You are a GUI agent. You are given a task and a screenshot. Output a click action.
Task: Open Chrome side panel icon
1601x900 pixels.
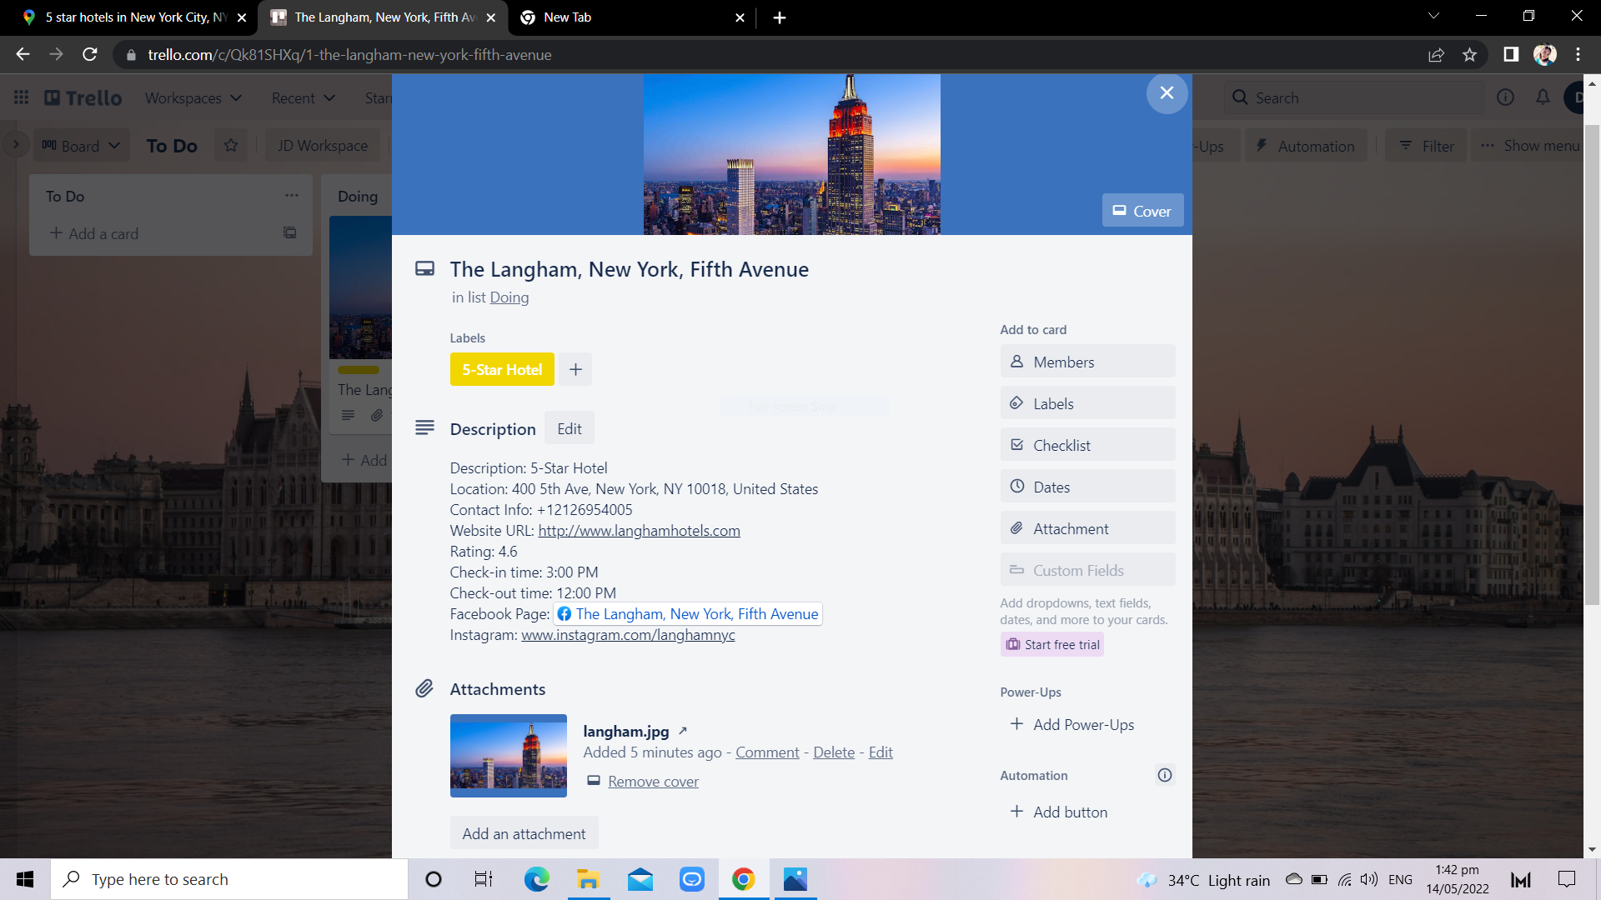coord(1510,54)
